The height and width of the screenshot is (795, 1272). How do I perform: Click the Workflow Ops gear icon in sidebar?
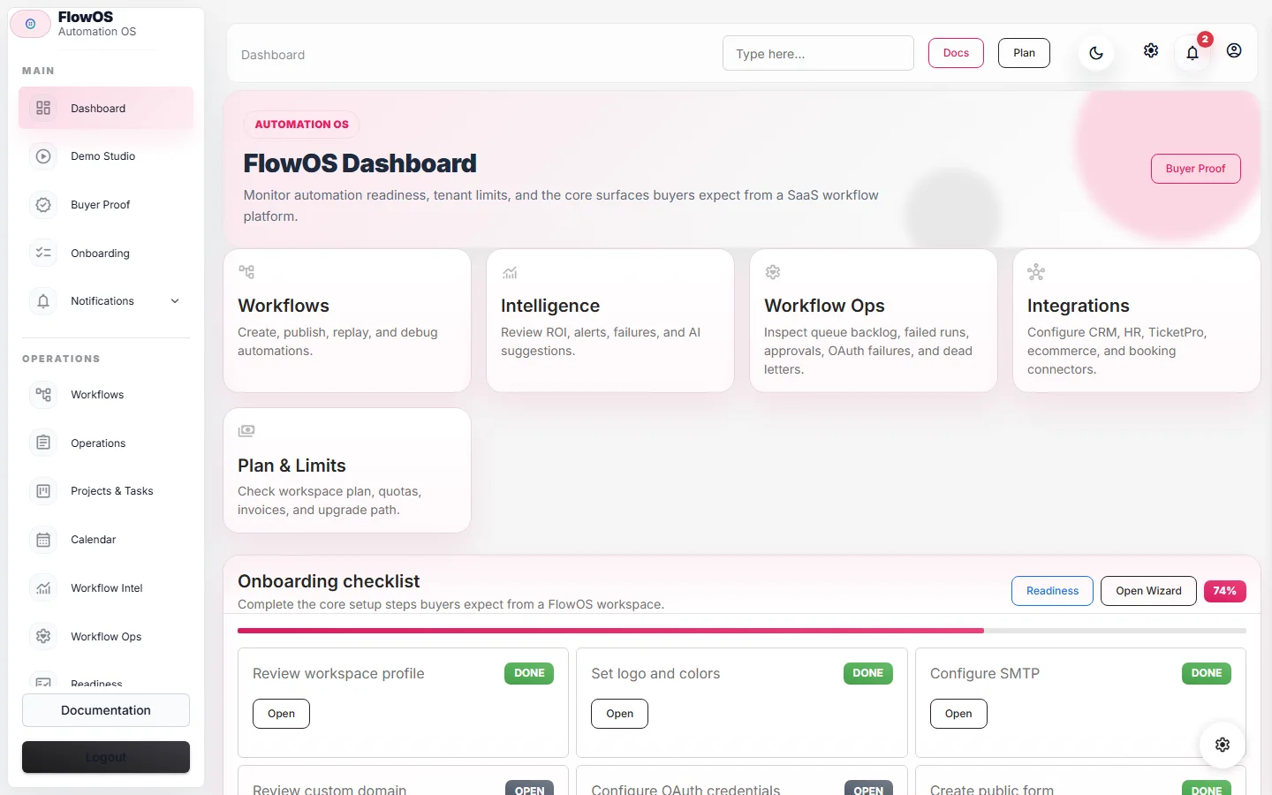tap(43, 636)
